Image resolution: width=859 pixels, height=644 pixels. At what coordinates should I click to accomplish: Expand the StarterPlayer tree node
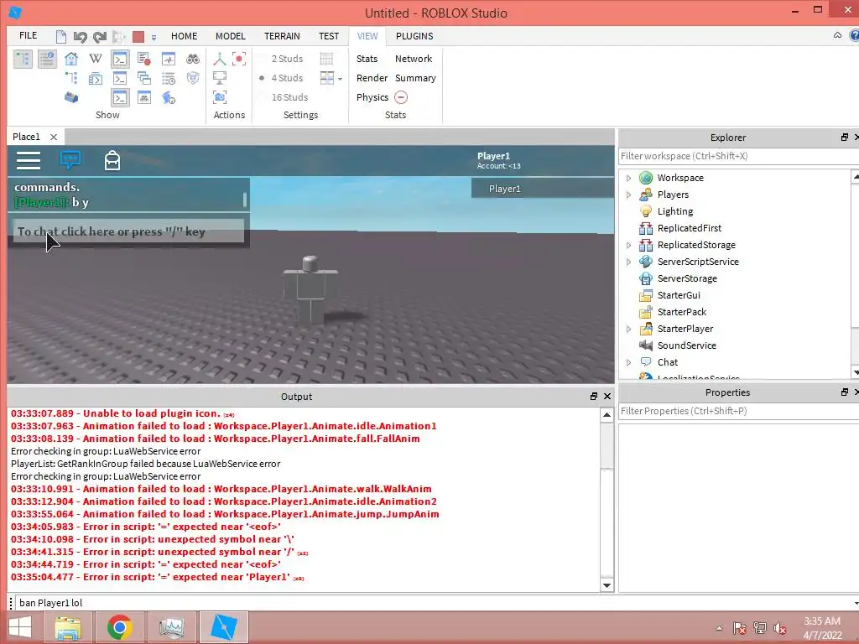click(x=628, y=329)
